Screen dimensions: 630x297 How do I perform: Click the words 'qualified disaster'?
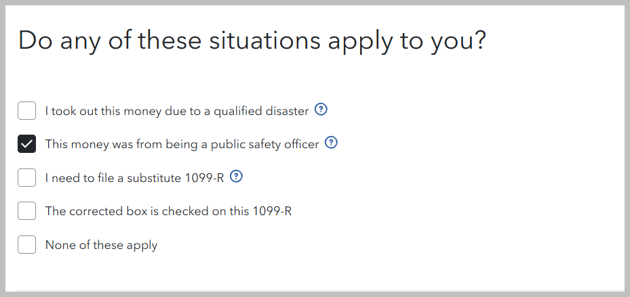[261, 111]
